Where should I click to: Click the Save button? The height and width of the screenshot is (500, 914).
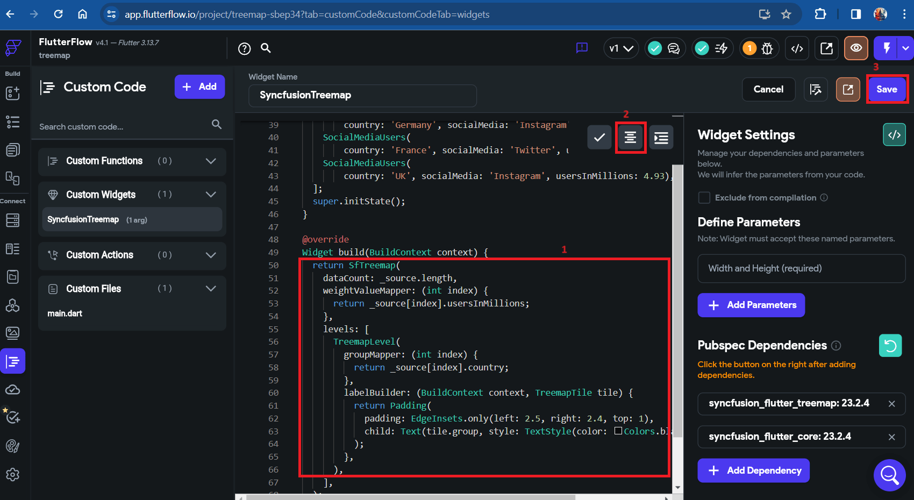(887, 89)
